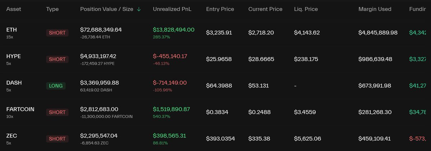Screen dimensions: 431x151
Task: Click the SHORT badge on ETH row
Action: [57, 33]
